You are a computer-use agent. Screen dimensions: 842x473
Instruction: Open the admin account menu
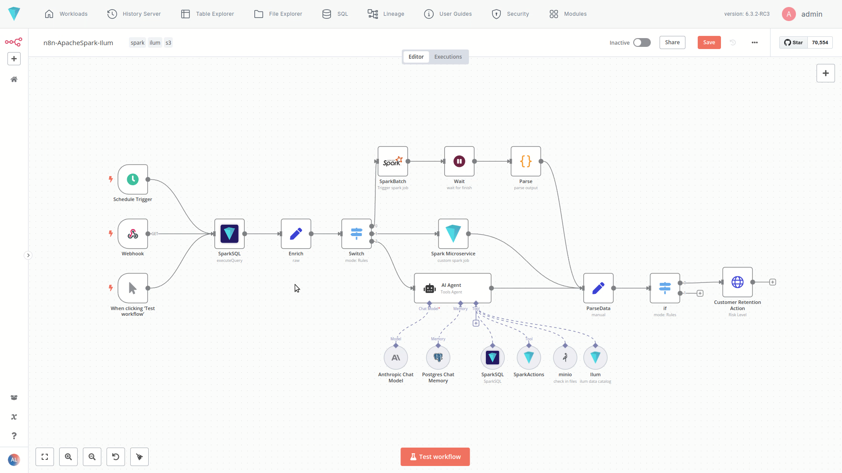(x=802, y=14)
